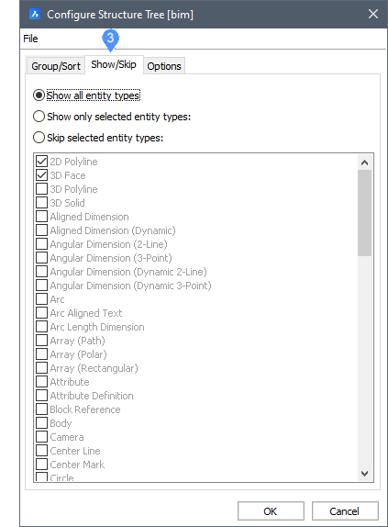
Task: Click the list scroll down arrow
Action: (364, 474)
